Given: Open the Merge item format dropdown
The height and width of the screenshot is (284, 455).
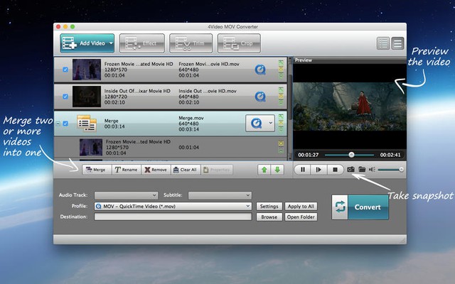Looking at the screenshot, I should pyautogui.click(x=269, y=123).
